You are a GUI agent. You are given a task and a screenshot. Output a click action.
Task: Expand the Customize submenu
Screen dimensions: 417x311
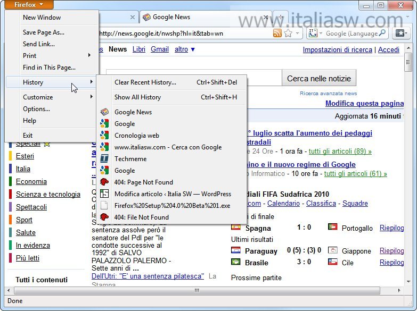pyautogui.click(x=52, y=97)
